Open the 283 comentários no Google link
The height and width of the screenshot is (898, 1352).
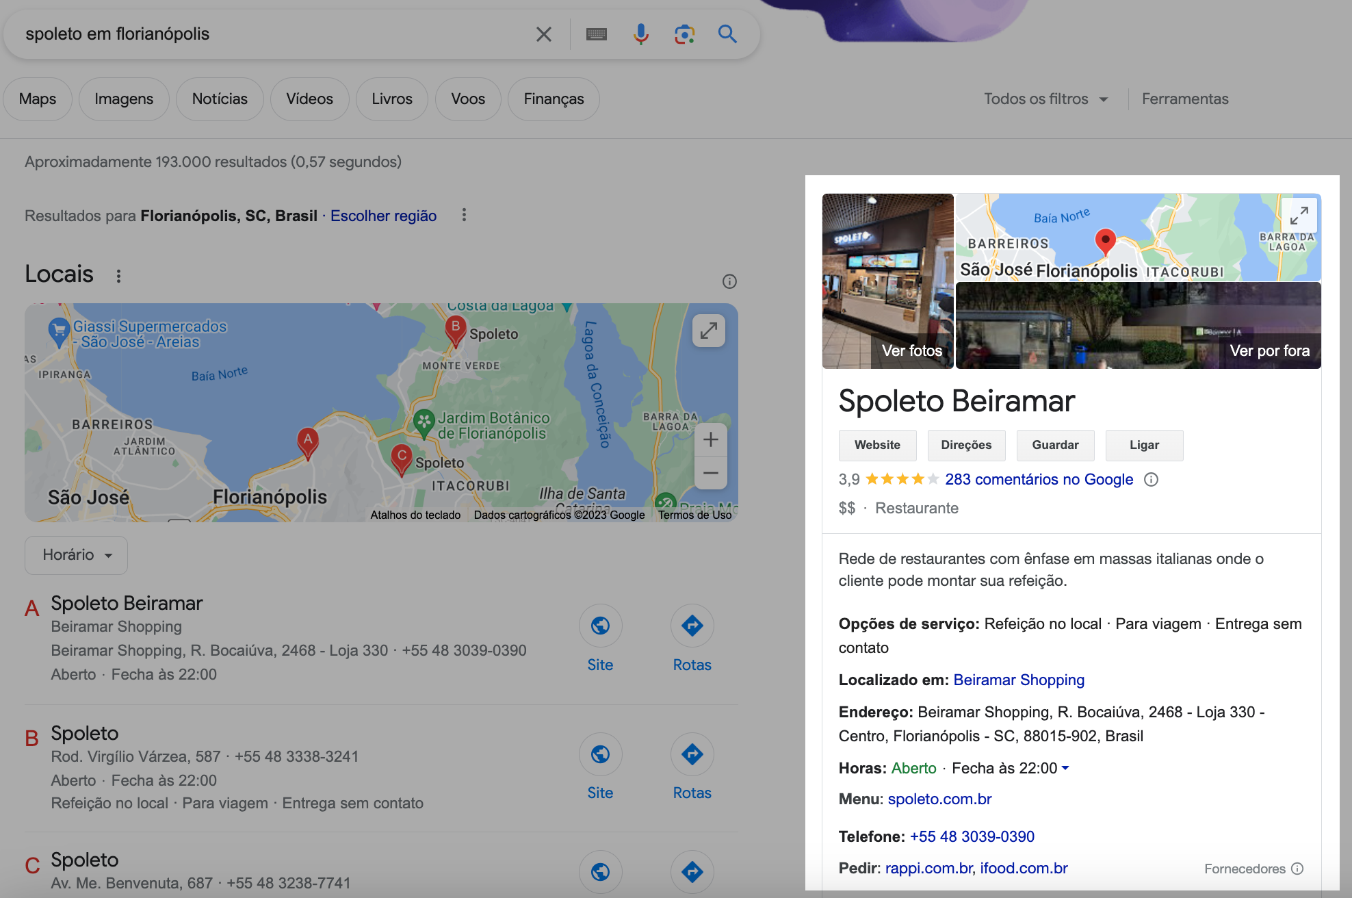[1038, 479]
